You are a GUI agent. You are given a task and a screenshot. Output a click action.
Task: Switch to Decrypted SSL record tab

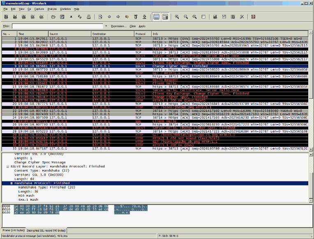[46, 230]
